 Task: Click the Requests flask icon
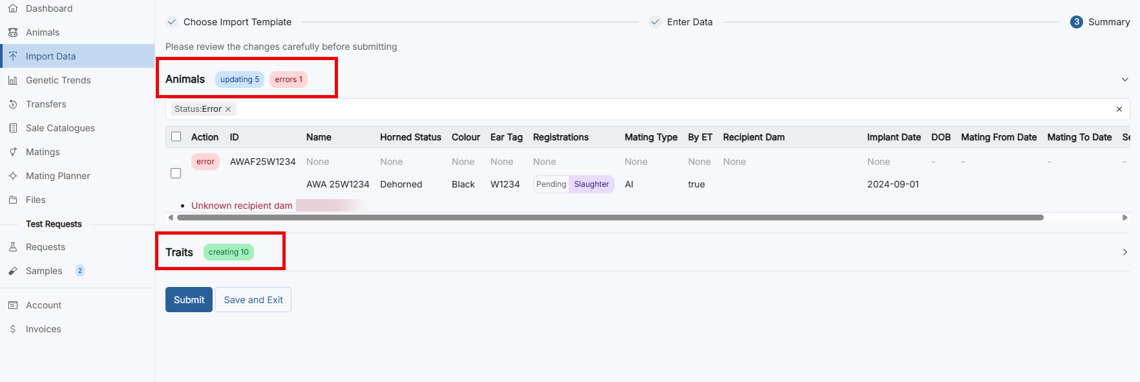click(x=13, y=247)
